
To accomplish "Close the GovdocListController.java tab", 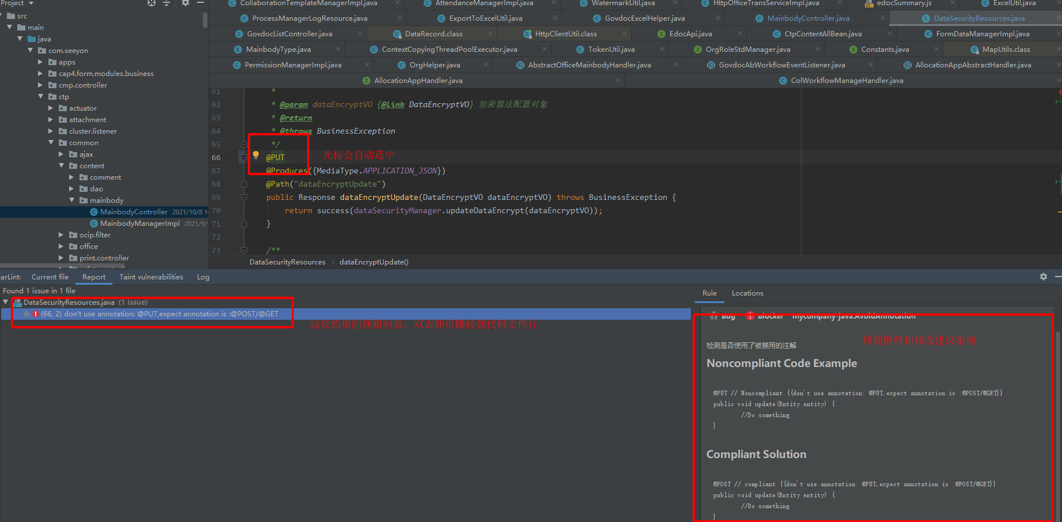I will click(x=360, y=34).
